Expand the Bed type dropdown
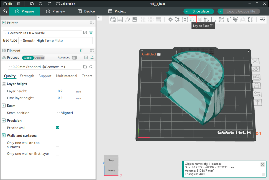Viewport: 269px width, 180px height. tap(55, 41)
